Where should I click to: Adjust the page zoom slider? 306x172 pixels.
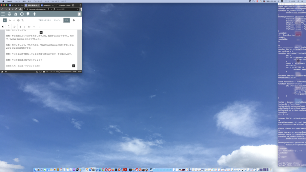tap(59, 72)
